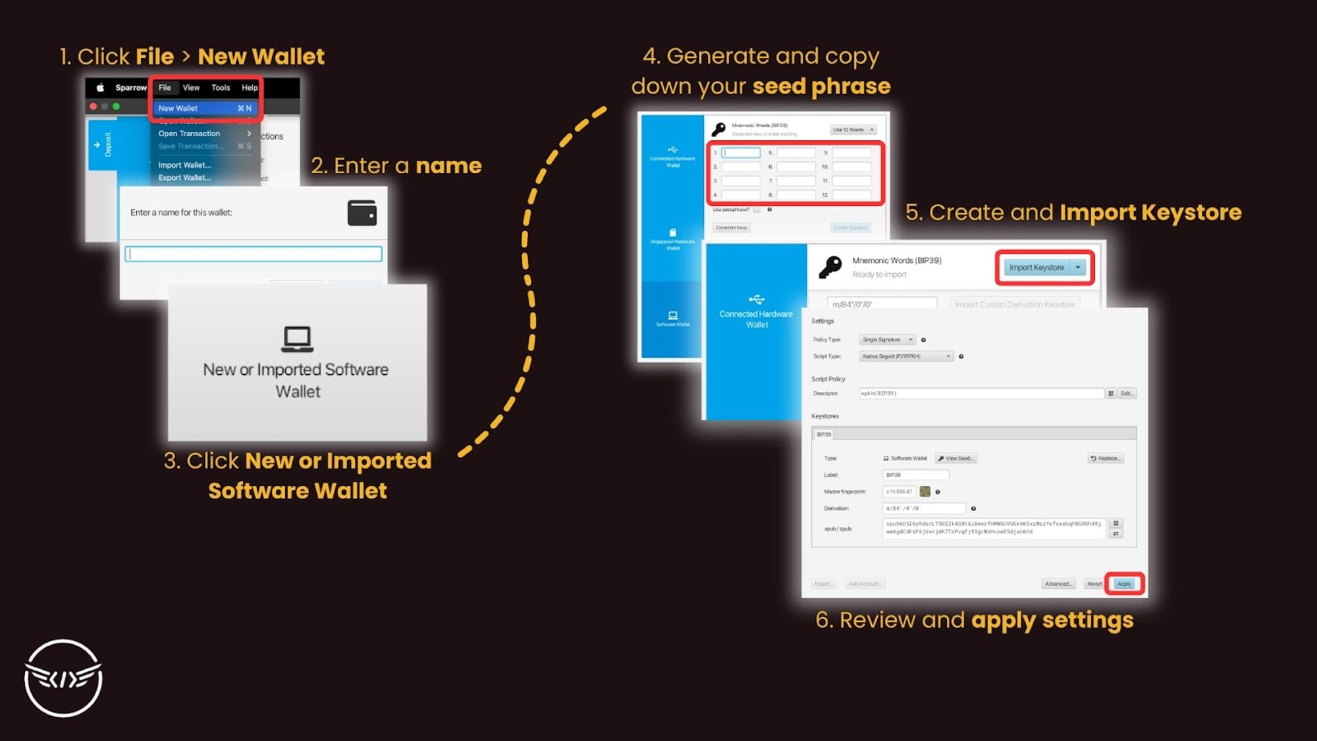Screen dimensions: 1317x741
Task: Click the wallet name input field
Action: pyautogui.click(x=254, y=254)
